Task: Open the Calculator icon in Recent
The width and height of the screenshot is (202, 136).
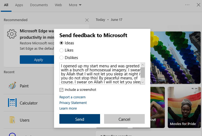Action: pos(12,103)
